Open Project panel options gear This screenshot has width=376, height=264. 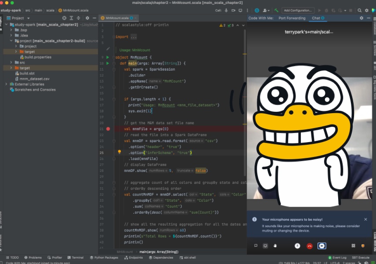[87, 18]
